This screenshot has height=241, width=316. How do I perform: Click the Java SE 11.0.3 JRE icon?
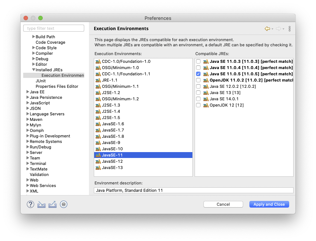point(206,62)
